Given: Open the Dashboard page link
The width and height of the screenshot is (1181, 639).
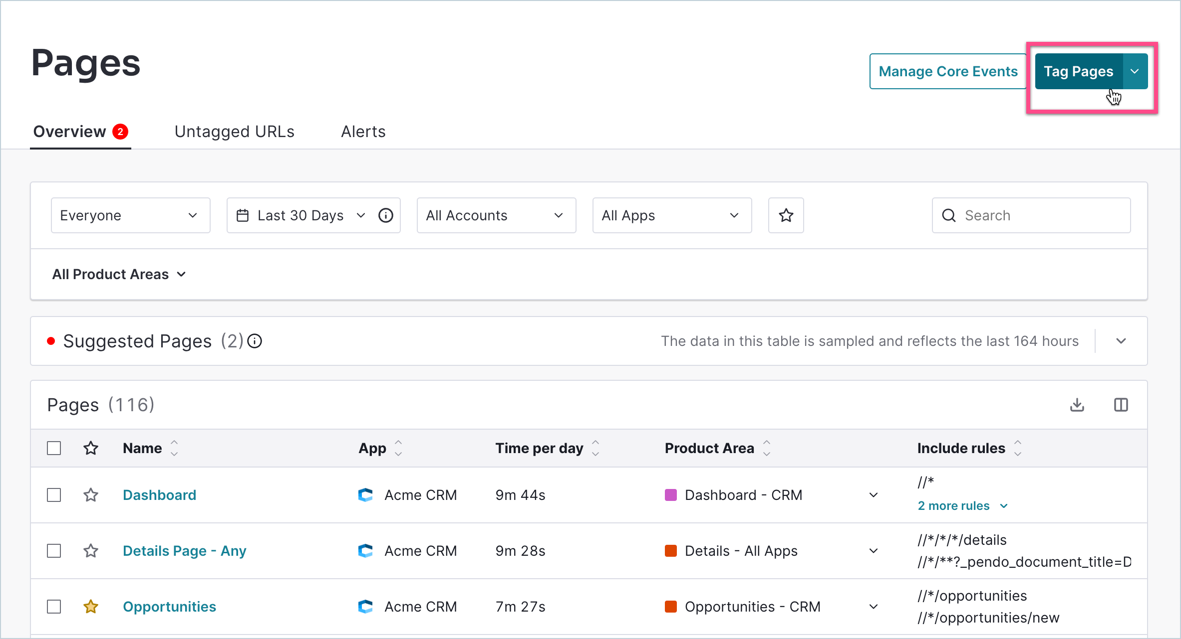Looking at the screenshot, I should point(160,495).
